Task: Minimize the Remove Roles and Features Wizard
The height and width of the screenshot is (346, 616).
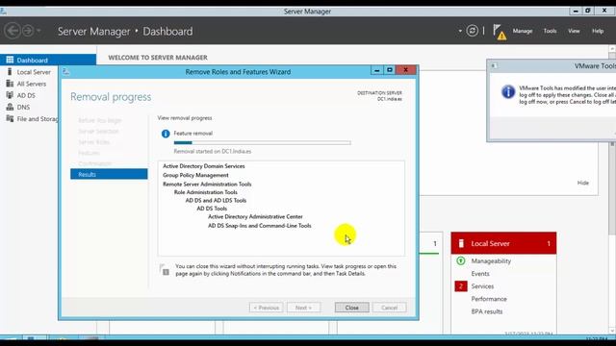Action: click(x=376, y=70)
